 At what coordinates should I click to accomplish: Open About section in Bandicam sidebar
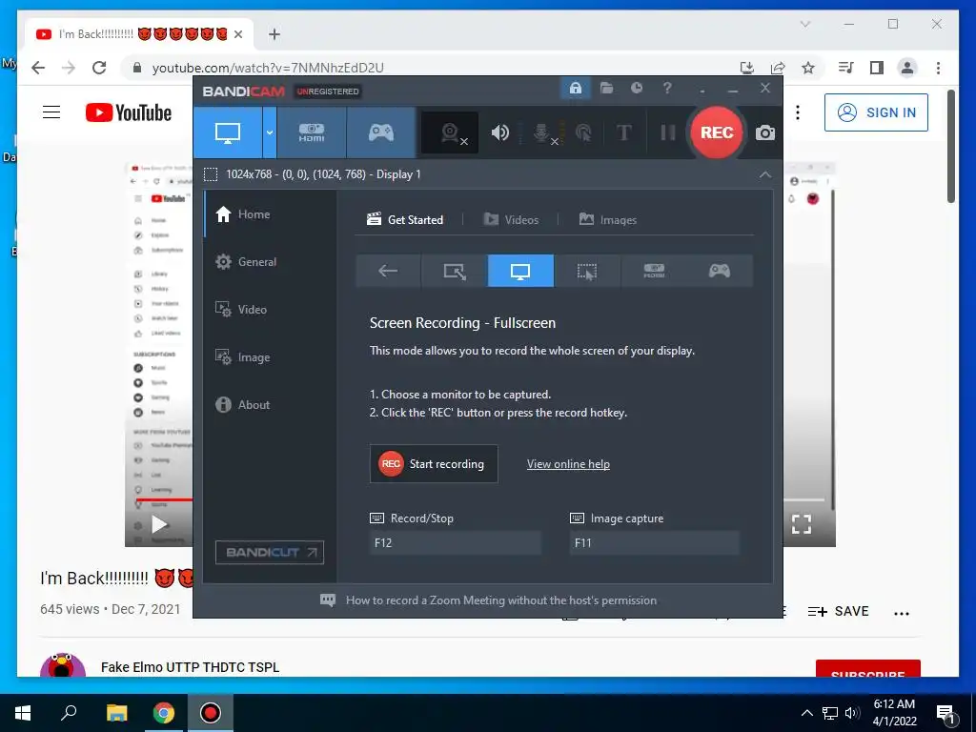(x=271, y=404)
